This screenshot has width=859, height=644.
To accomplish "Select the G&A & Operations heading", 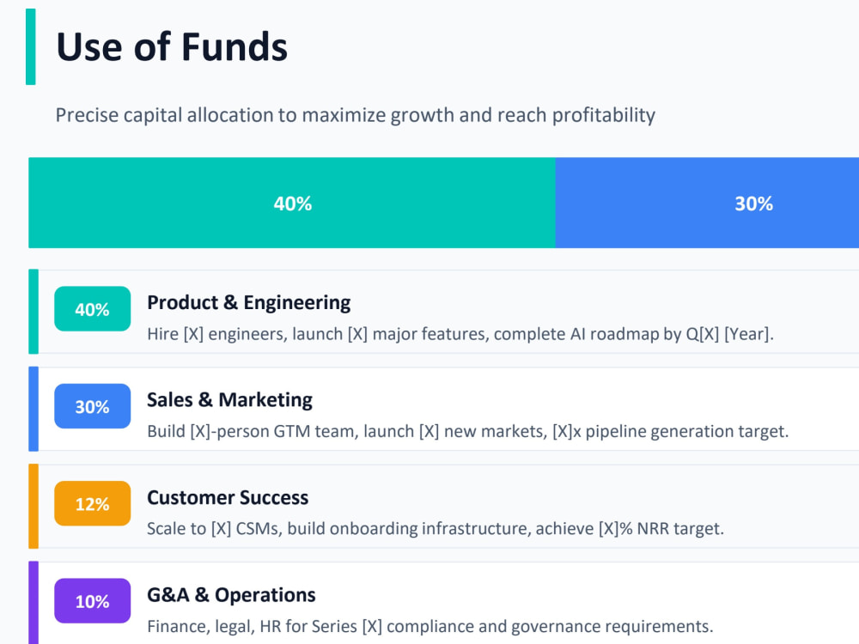I will 231,595.
